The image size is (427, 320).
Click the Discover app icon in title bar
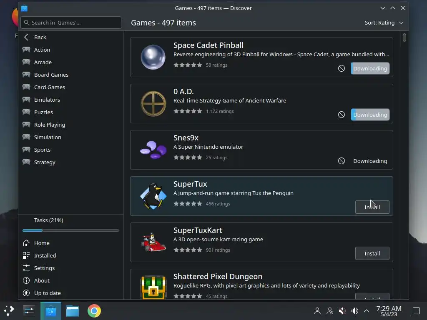pyautogui.click(x=24, y=8)
